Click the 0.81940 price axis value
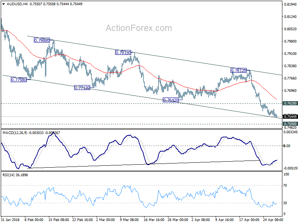 [291, 4]
